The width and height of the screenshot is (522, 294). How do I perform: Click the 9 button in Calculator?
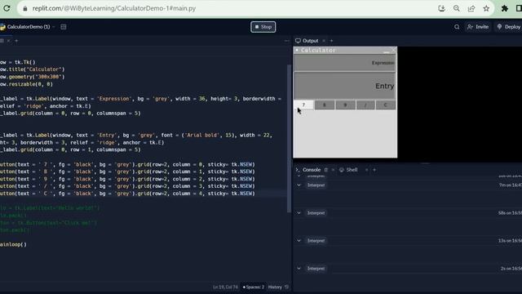345,105
